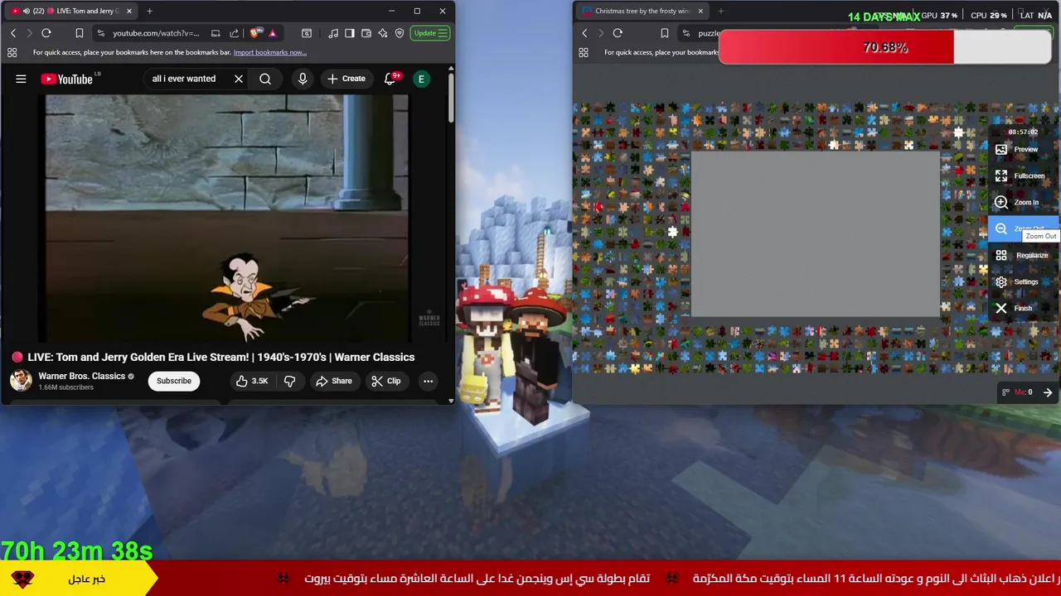
Task: Toggle the browser sidebar panel icon
Action: pos(350,33)
